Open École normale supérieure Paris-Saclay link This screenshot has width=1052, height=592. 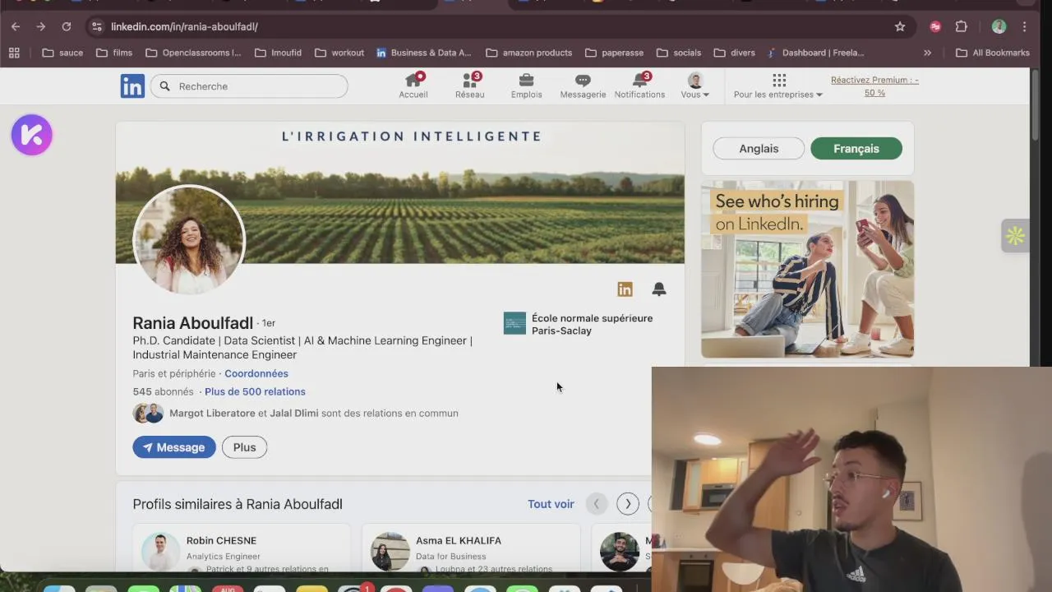click(x=579, y=324)
